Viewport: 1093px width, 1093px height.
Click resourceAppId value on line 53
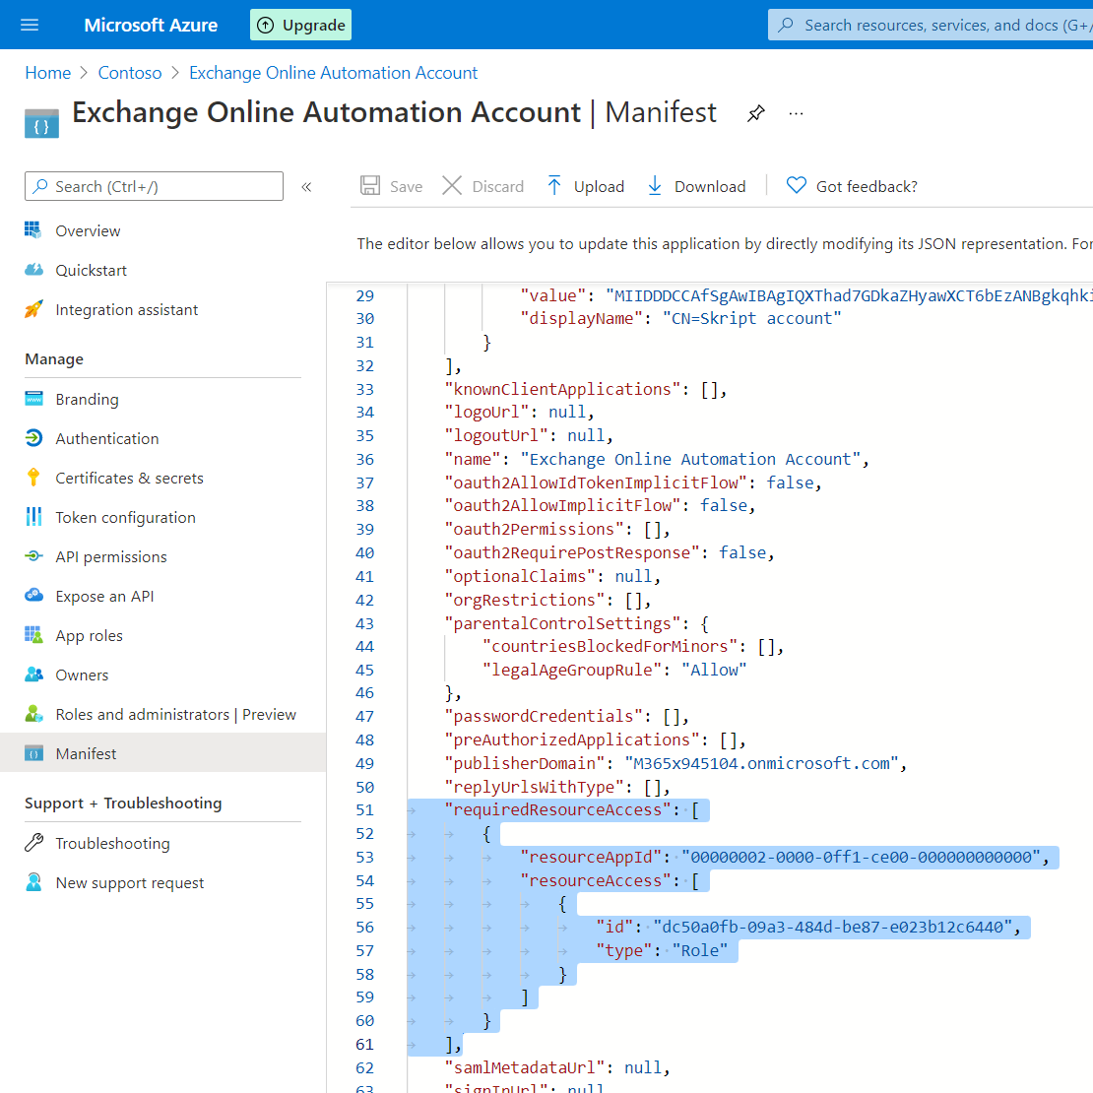pos(861,858)
